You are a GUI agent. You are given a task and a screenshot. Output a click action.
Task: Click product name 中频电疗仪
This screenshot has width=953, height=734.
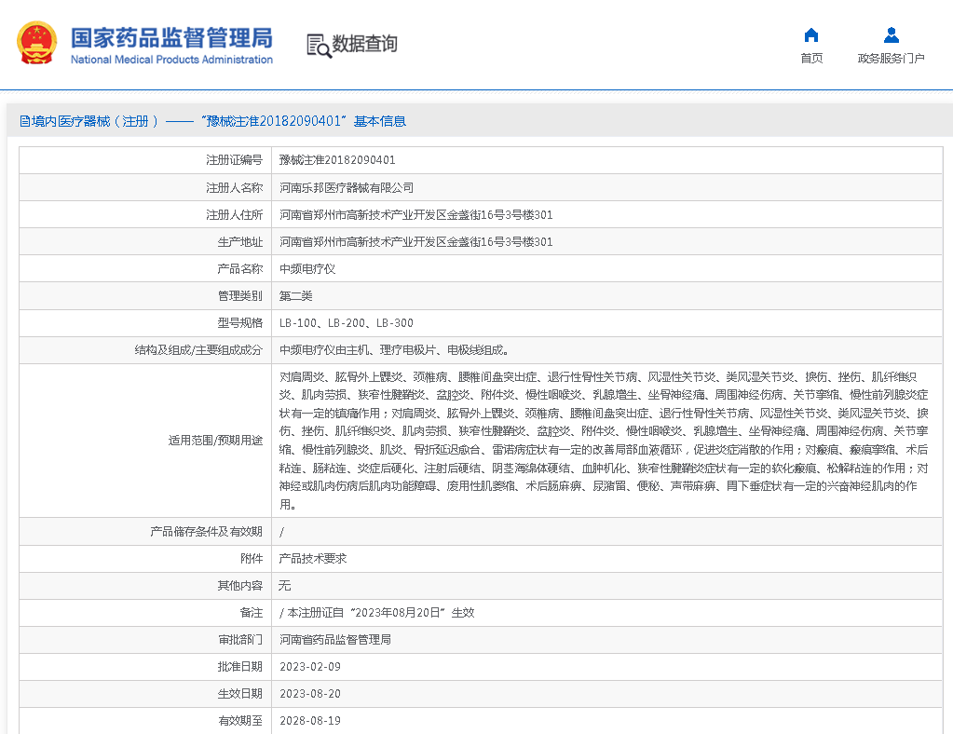click(x=307, y=268)
